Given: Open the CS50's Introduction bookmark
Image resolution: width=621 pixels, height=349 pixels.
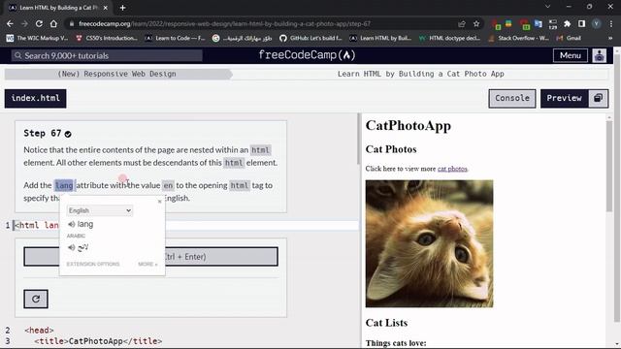Looking at the screenshot, I should pos(106,38).
